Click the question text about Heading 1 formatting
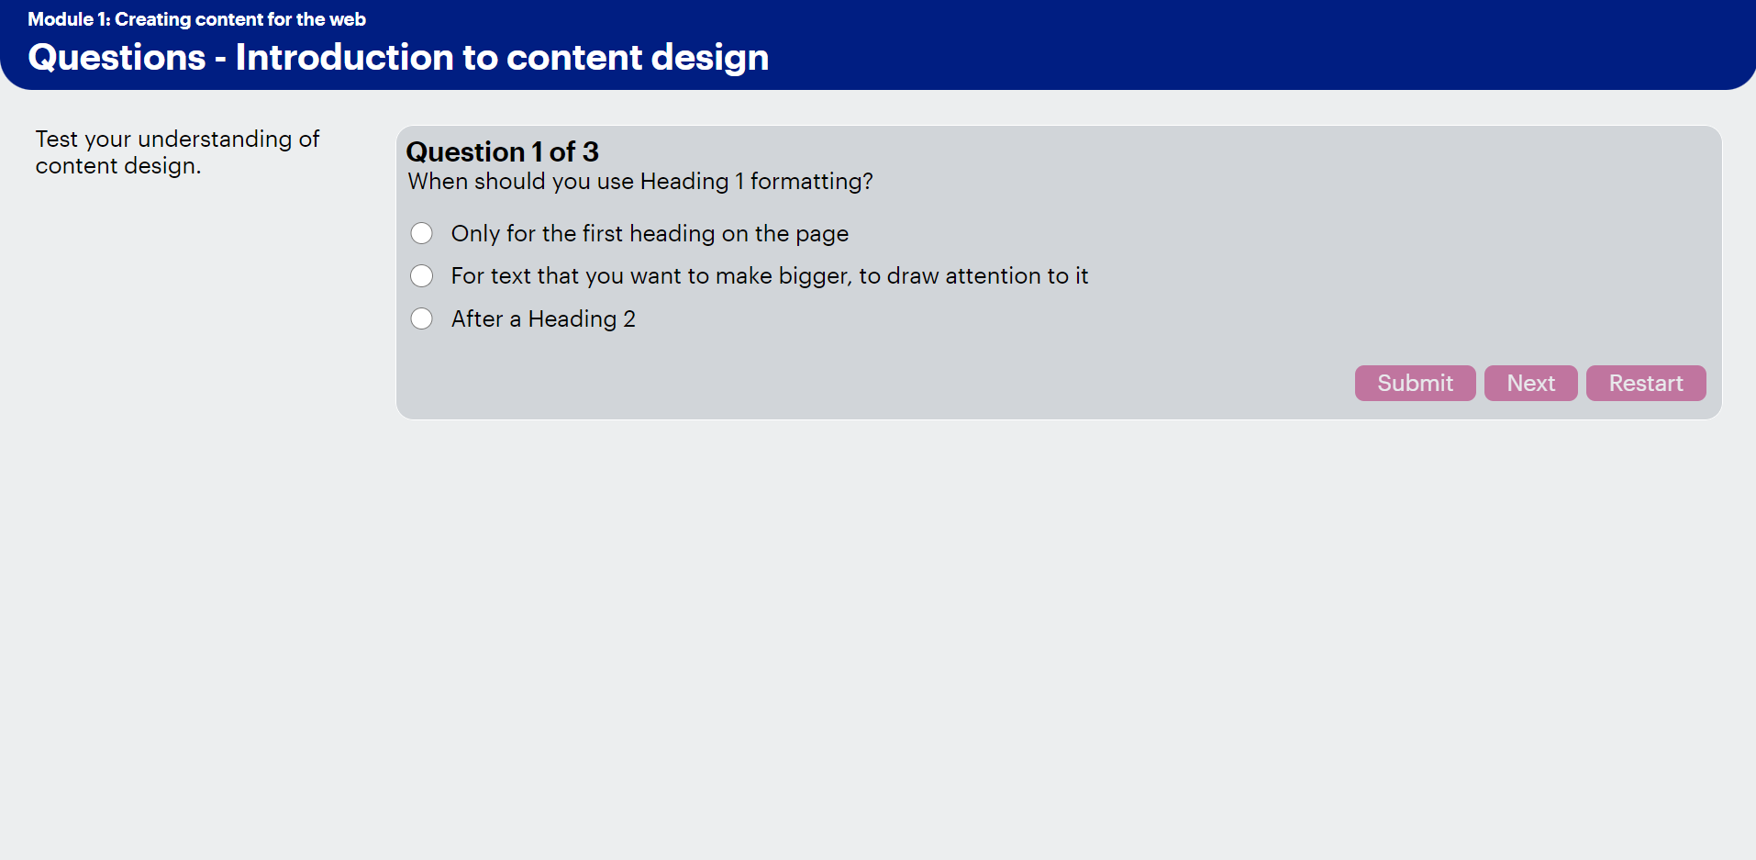 click(639, 182)
